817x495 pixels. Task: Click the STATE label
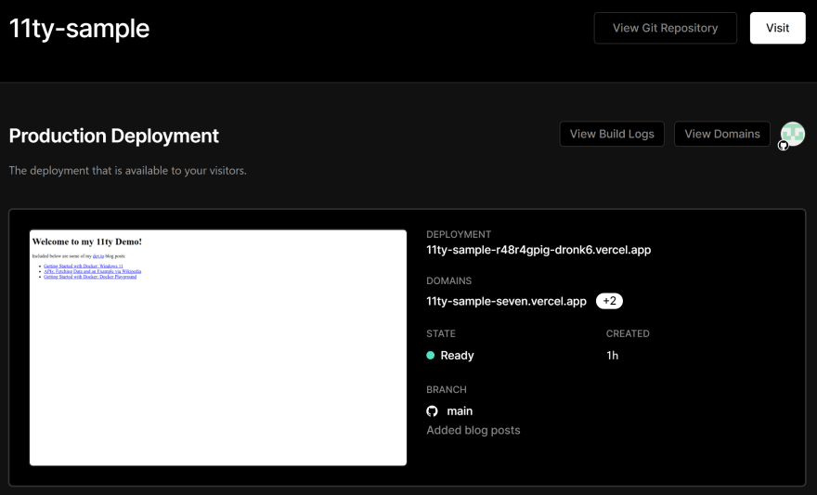coord(441,333)
